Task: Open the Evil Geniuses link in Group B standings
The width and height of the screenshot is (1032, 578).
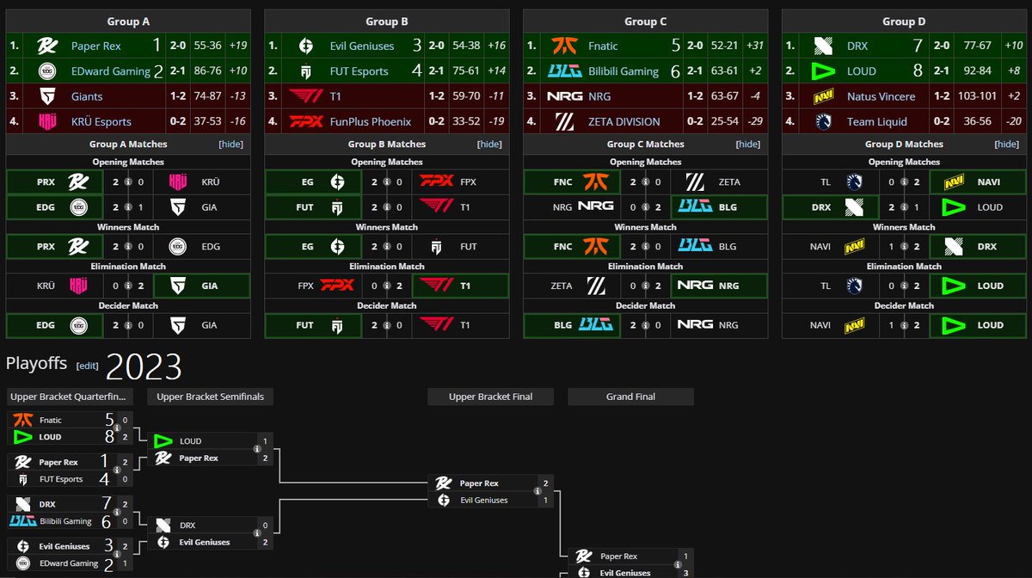Action: click(362, 46)
